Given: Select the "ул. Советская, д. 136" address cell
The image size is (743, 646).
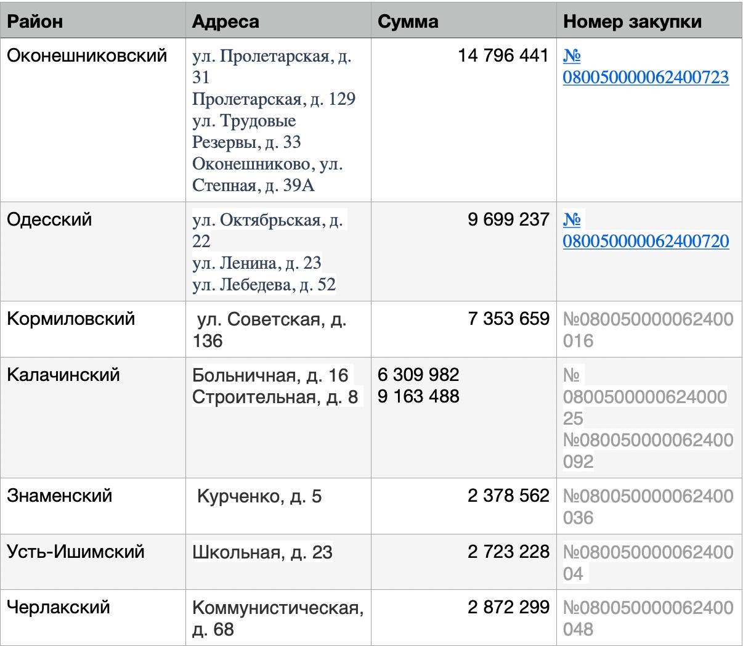Looking at the screenshot, I should click(x=271, y=330).
